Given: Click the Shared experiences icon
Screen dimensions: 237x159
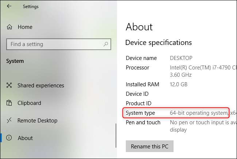Looking at the screenshot, I should (9, 86).
